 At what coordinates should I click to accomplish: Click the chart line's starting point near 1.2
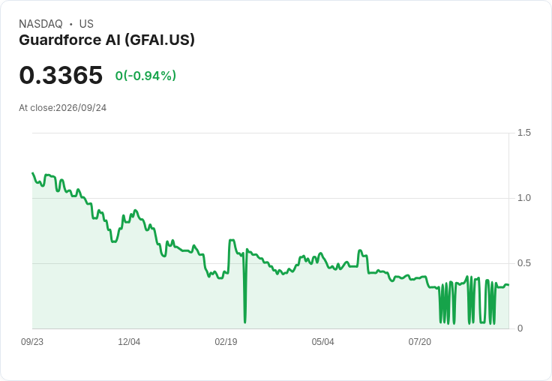pyautogui.click(x=33, y=173)
